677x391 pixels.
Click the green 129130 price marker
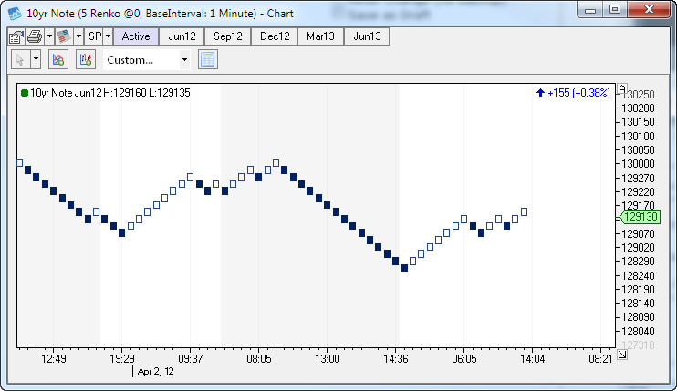point(640,217)
